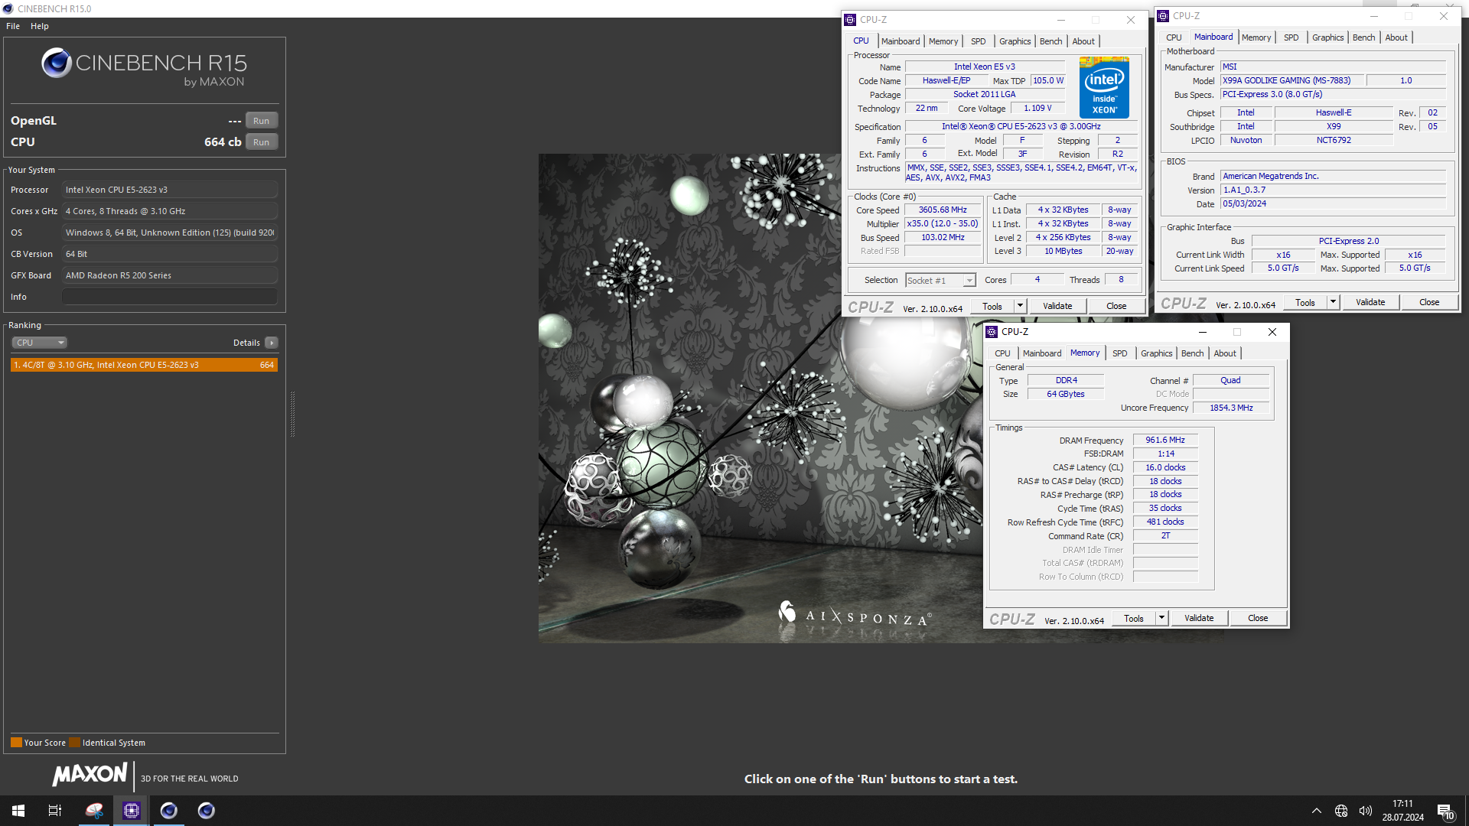Switch to Mainboard tab in CPU window

point(901,41)
